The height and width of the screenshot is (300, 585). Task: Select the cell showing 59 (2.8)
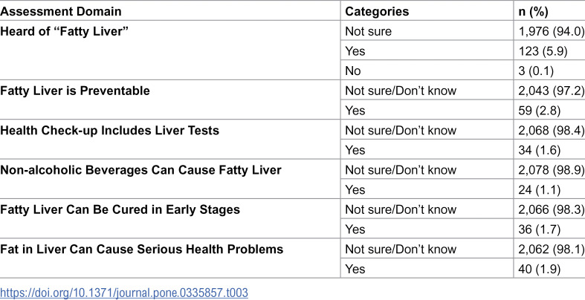click(x=540, y=111)
